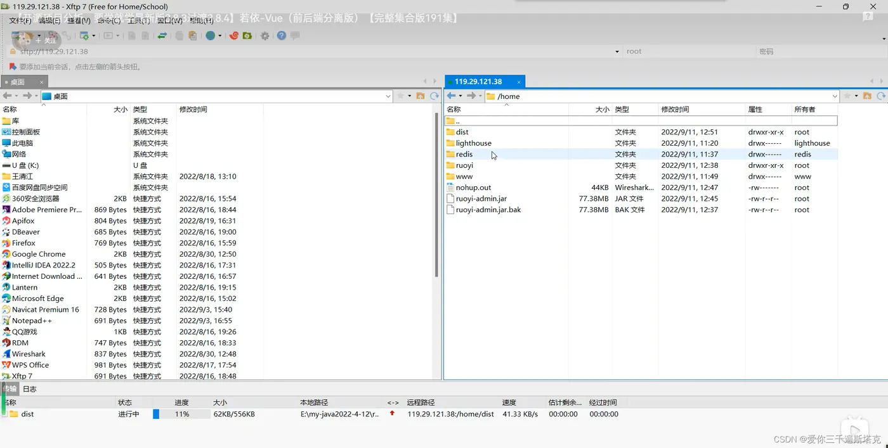Click the globe icon in main toolbar

[x=210, y=36]
